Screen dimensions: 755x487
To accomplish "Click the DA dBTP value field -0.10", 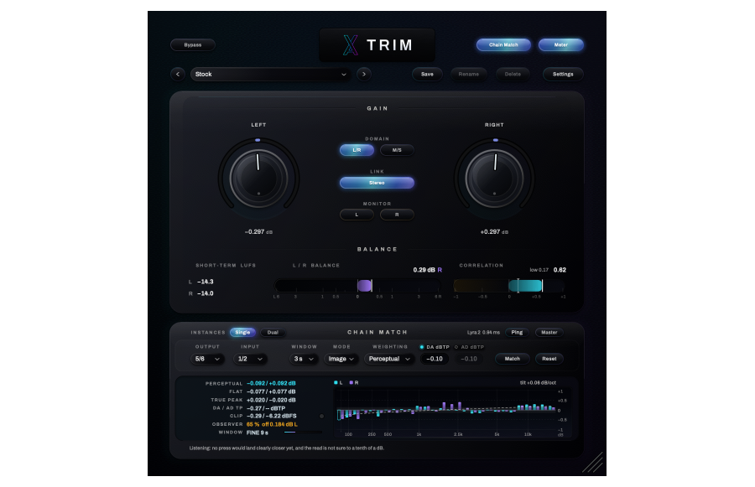I will (435, 359).
